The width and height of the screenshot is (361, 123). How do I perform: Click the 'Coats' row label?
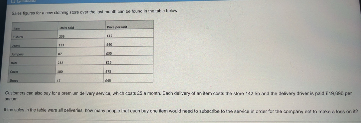pos(14,72)
